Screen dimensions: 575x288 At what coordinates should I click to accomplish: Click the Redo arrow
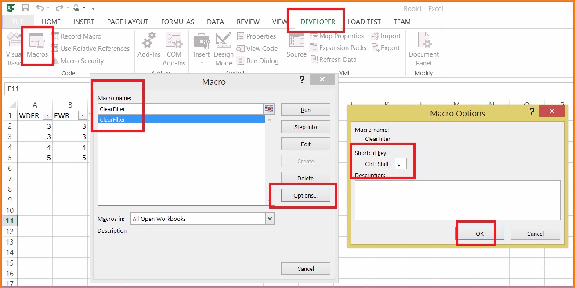[x=59, y=8]
